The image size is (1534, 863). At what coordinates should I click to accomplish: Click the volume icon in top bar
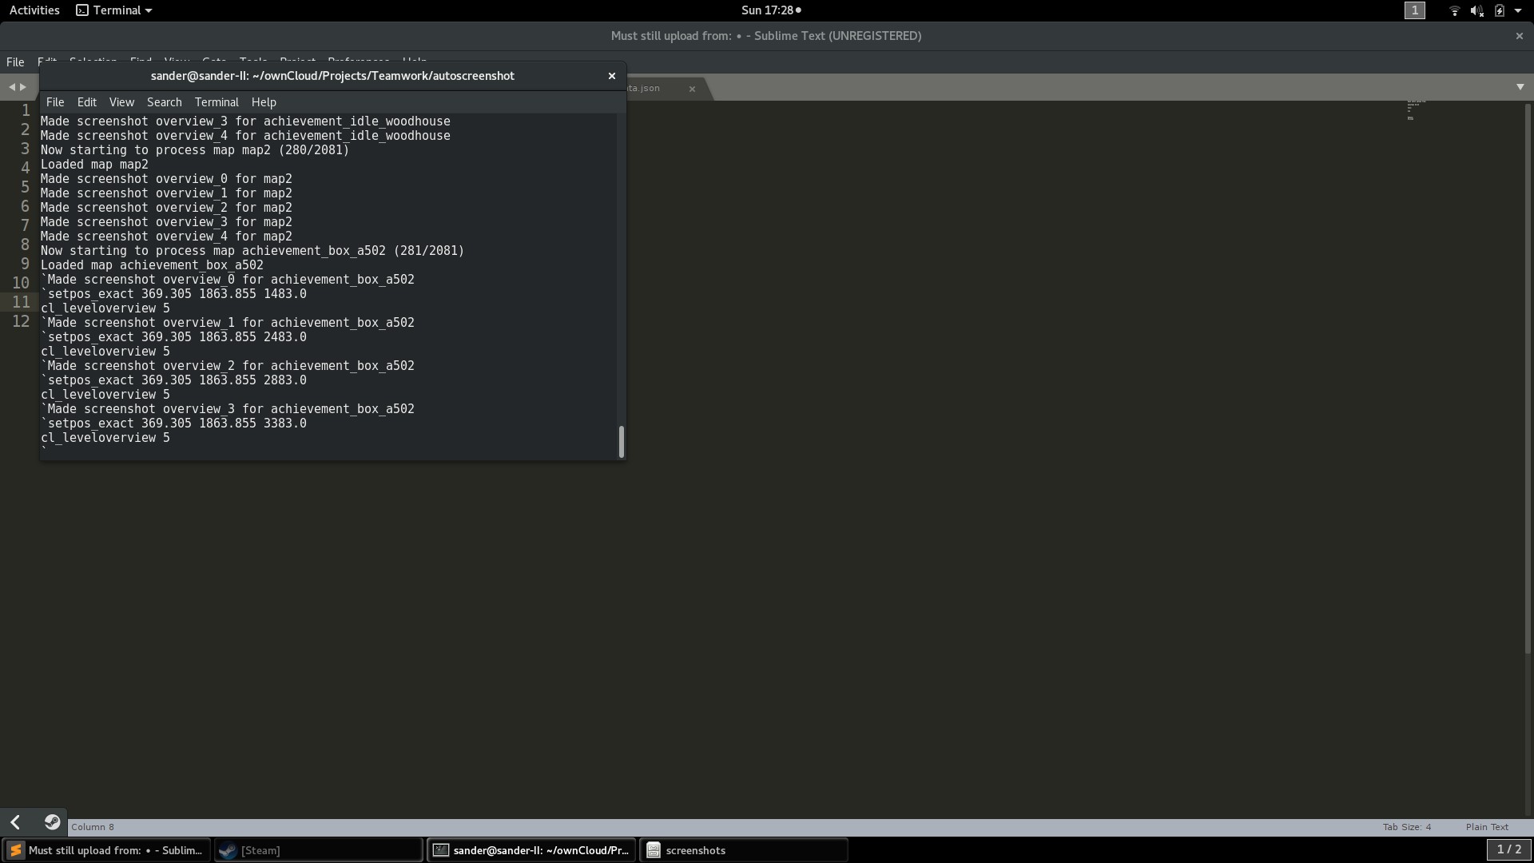tap(1476, 10)
